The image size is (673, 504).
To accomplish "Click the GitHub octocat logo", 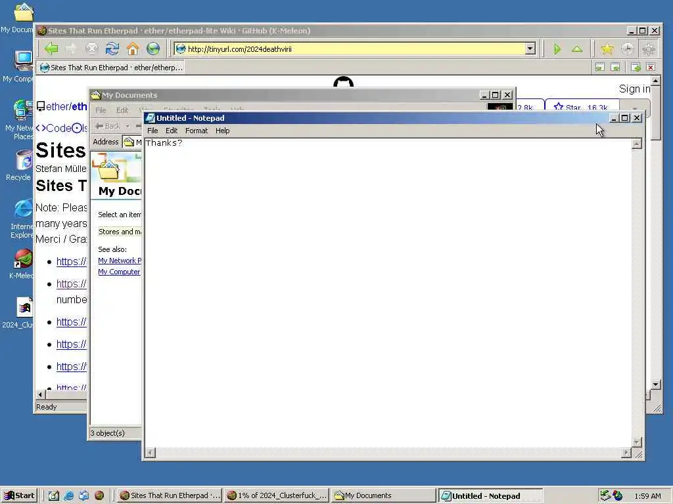I will tap(343, 82).
